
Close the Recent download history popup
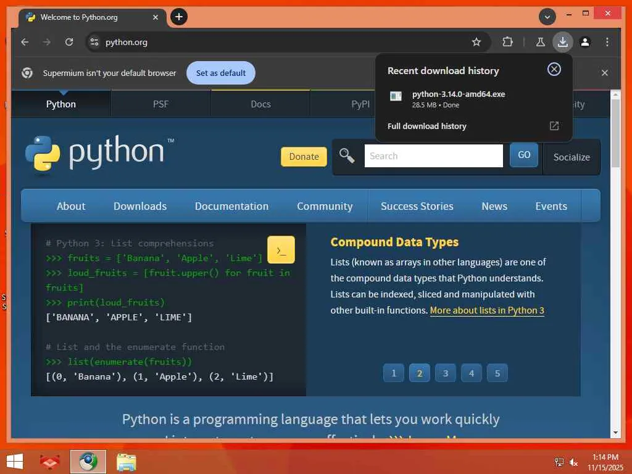coord(554,69)
